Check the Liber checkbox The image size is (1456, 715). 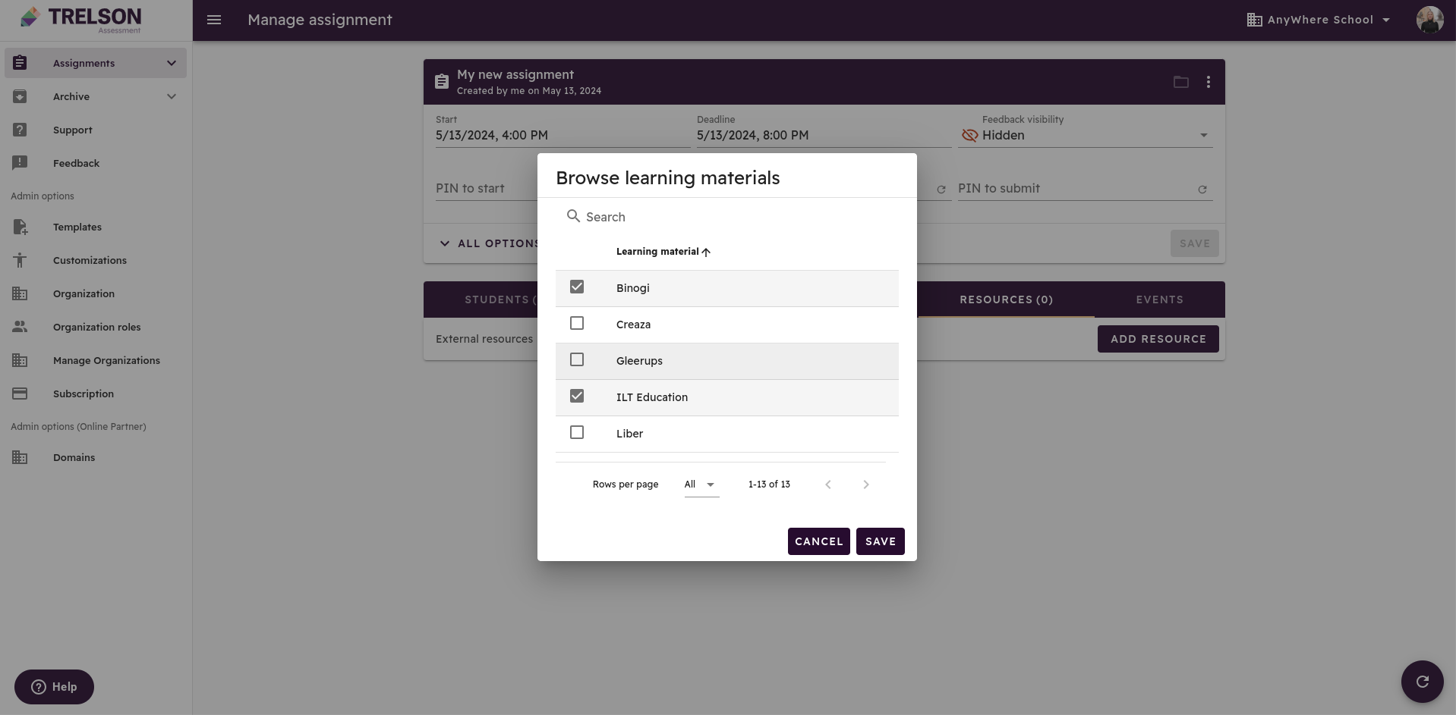[x=577, y=432]
